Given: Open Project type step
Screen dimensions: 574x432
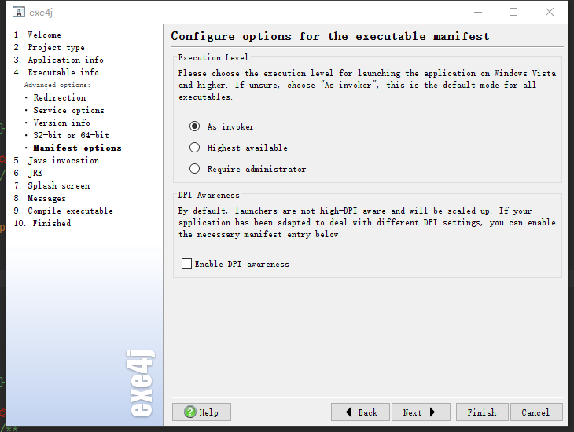Looking at the screenshot, I should (56, 47).
